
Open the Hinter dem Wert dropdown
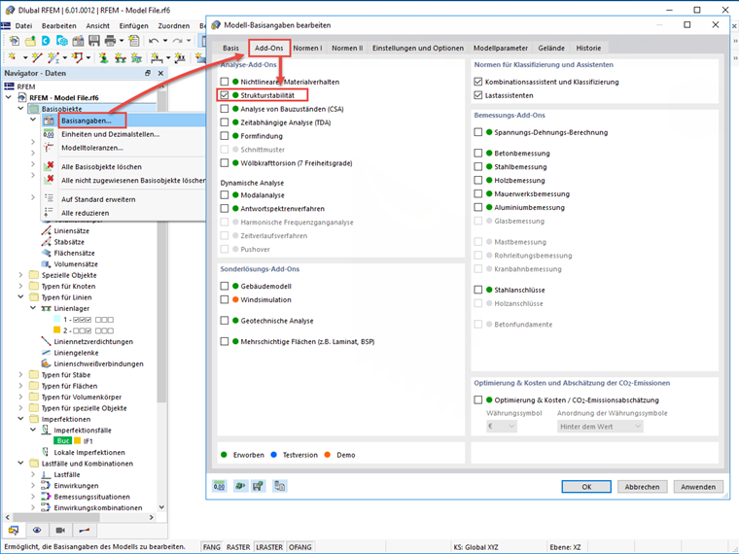pyautogui.click(x=600, y=427)
